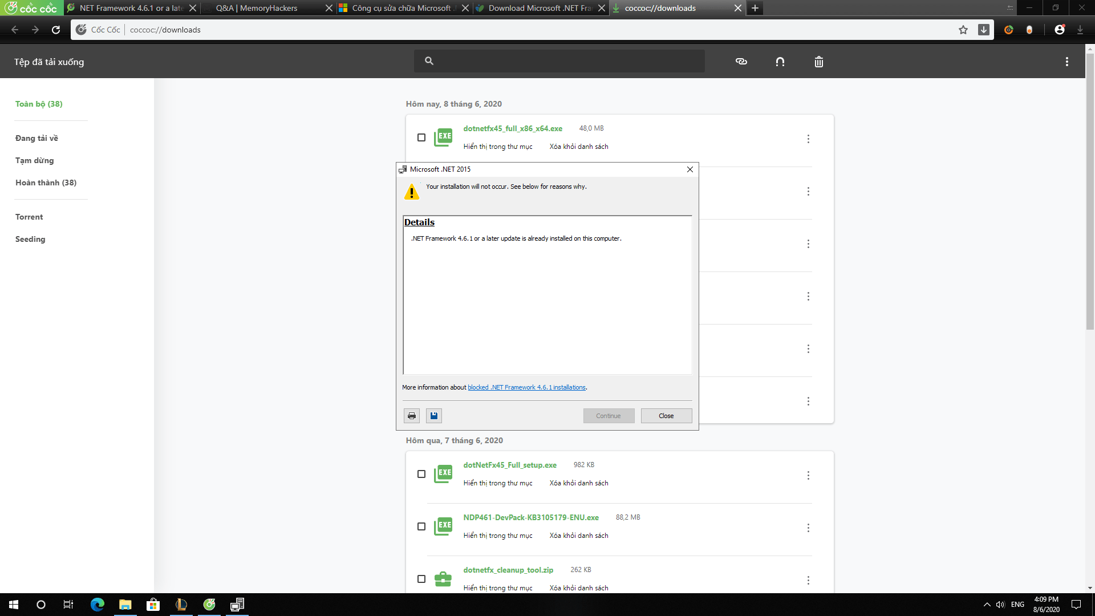Viewport: 1095px width, 616px height.
Task: Click the EXE icon of dotnetfx45_full_x86_x64.exe
Action: [443, 137]
